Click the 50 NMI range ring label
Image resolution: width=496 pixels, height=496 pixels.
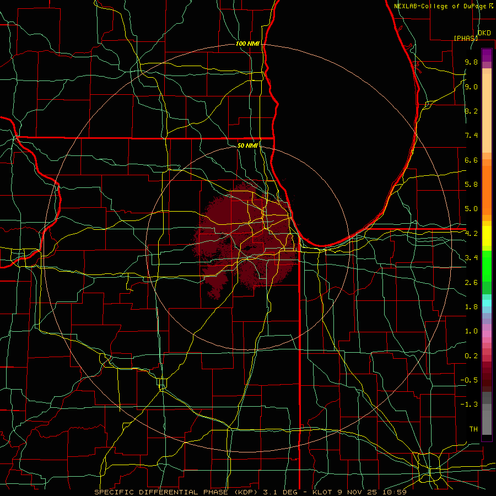coord(247,145)
